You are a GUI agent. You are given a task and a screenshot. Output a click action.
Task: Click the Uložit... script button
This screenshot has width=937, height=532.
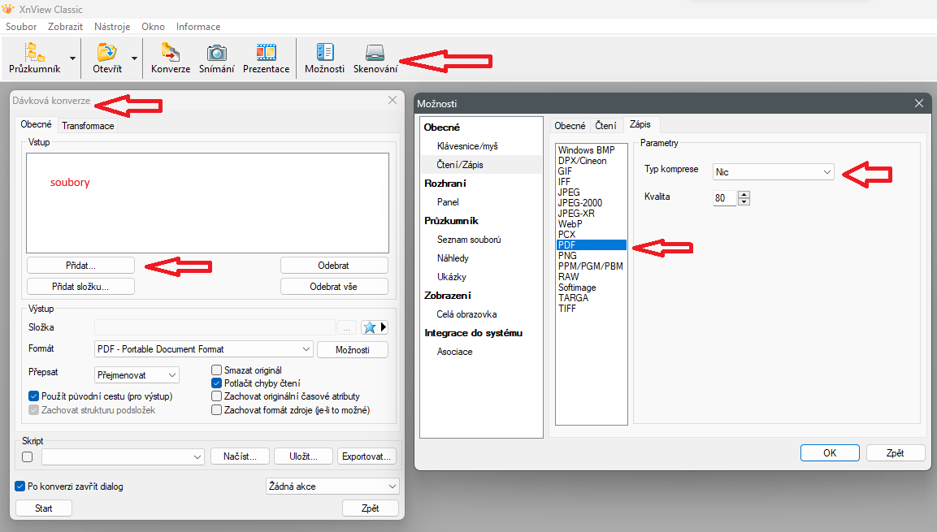point(304,456)
